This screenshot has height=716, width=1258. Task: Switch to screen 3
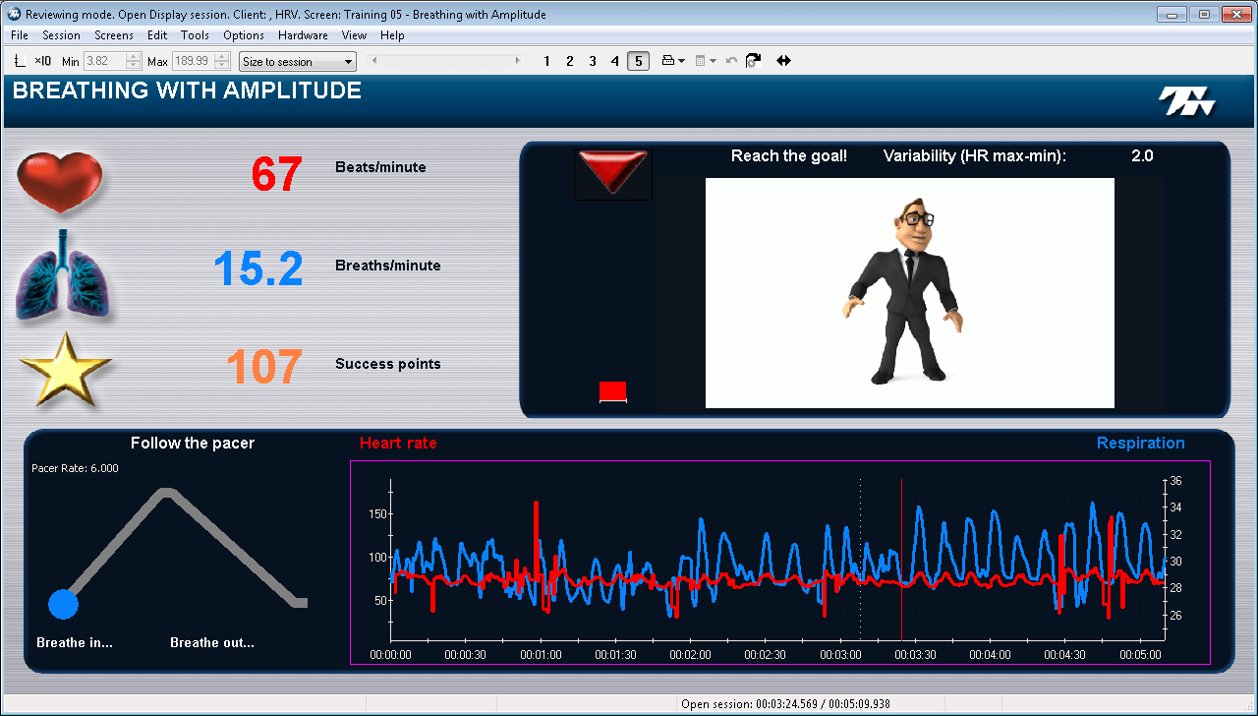[593, 61]
